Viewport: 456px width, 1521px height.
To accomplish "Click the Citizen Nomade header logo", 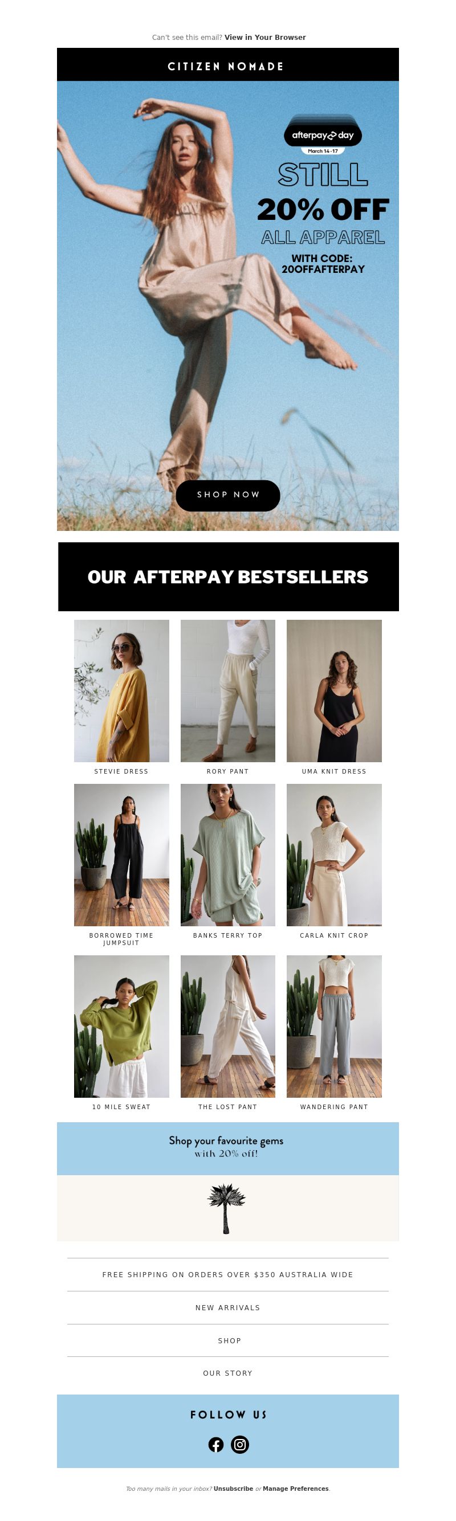I will 226,67.
